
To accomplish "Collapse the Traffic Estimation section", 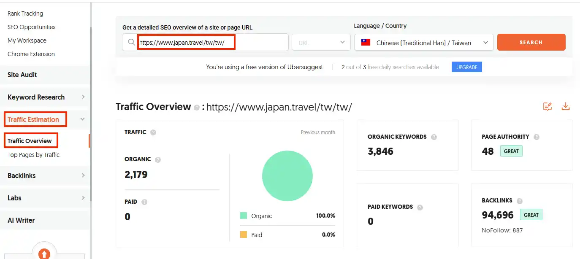I will [x=82, y=119].
